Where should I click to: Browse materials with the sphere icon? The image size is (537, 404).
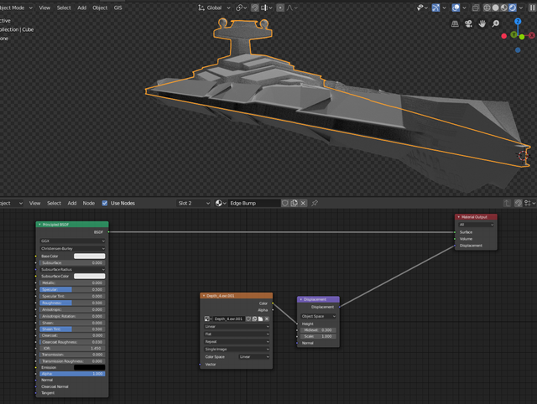221,203
